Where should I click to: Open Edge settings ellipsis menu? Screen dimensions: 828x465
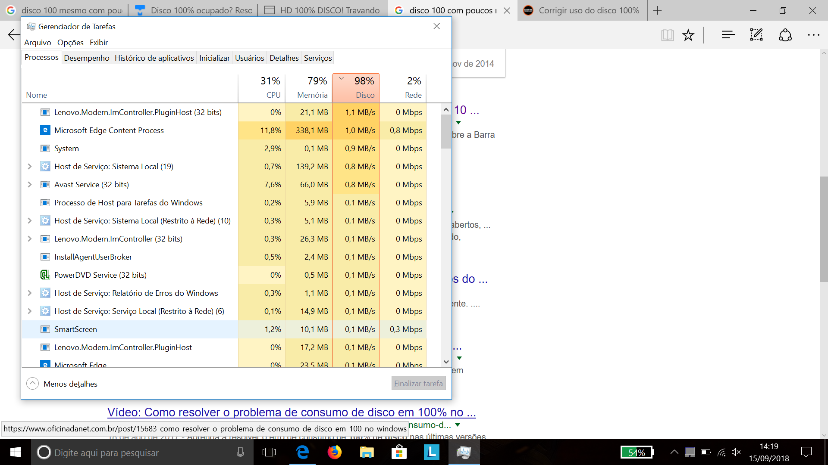814,35
